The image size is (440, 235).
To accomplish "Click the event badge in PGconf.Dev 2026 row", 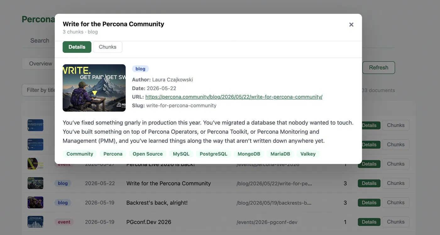I will click(x=64, y=222).
